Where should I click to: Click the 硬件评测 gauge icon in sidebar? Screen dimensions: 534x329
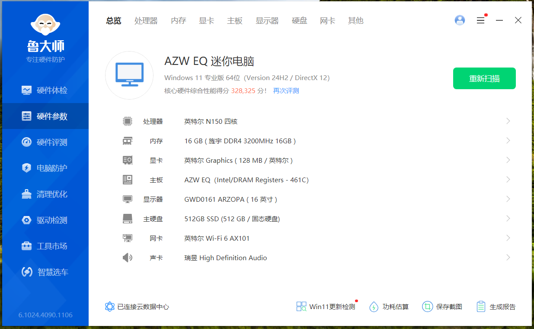[27, 142]
